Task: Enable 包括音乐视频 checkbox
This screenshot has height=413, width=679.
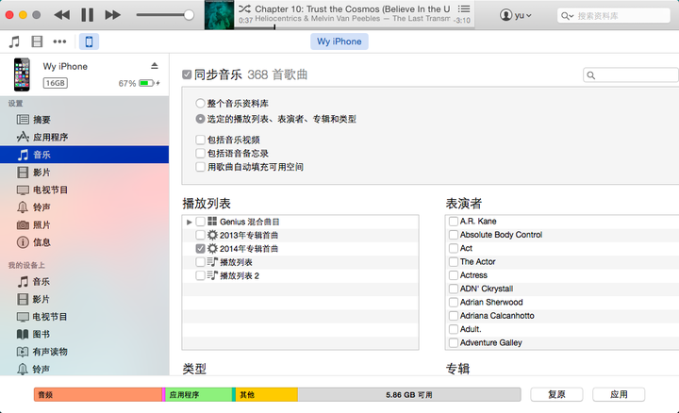Action: point(200,140)
